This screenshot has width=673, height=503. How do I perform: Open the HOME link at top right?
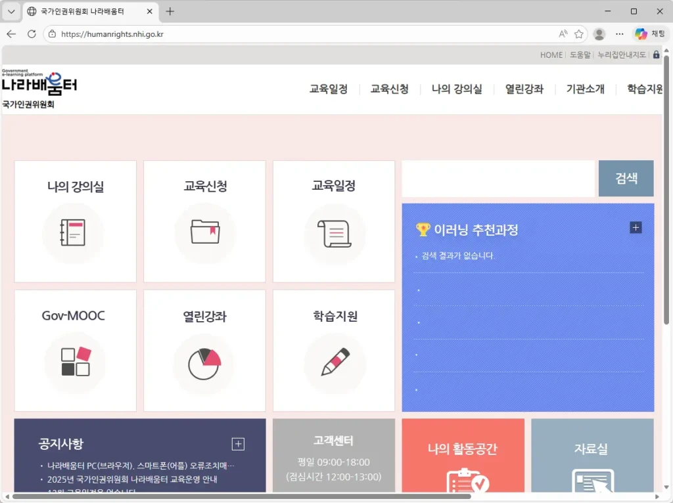pos(551,55)
